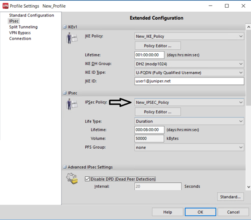Click the Seconds unit label
This screenshot has height=220, width=251.
[x=192, y=186]
